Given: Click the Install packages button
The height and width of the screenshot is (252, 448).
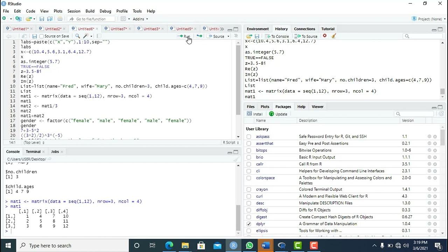Looking at the screenshot, I should (x=255, y=114).
